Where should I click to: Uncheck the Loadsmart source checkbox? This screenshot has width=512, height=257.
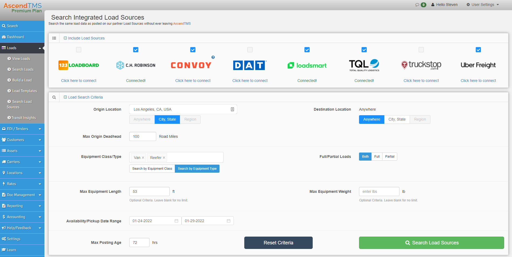point(307,50)
